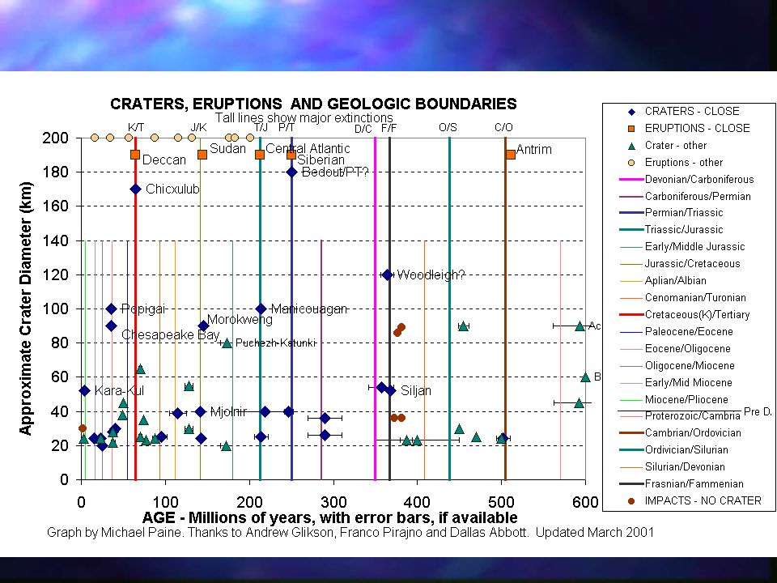This screenshot has height=583, width=777.
Task: Select the Manicouagan crater diamond marker
Action: pos(261,309)
